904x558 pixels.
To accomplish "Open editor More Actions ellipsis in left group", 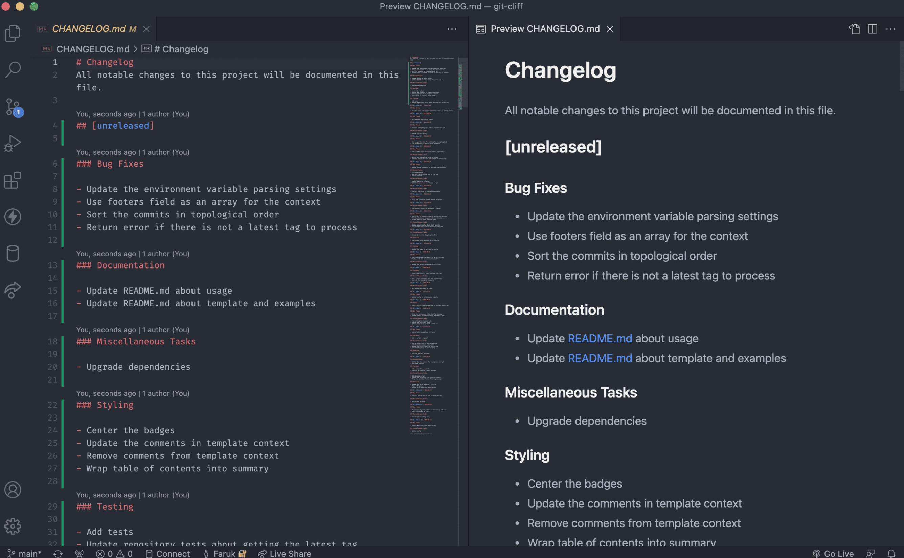I will [x=452, y=29].
